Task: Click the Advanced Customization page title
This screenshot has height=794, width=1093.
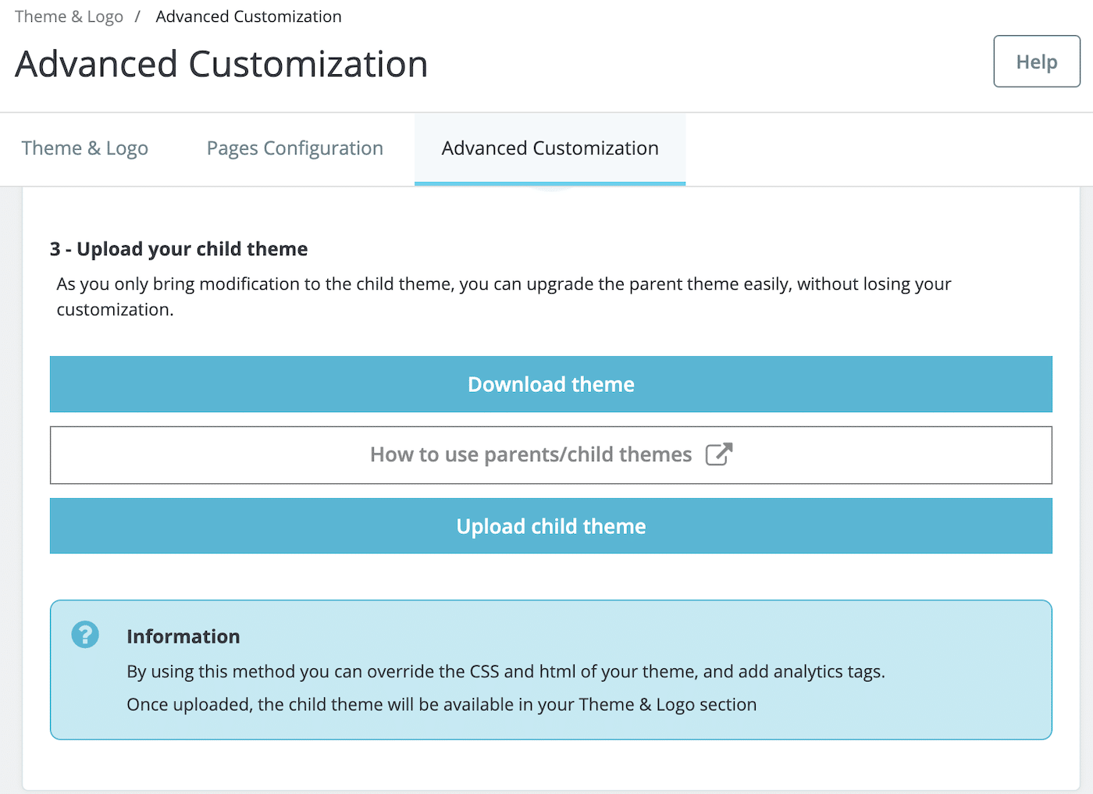Action: coord(221,64)
